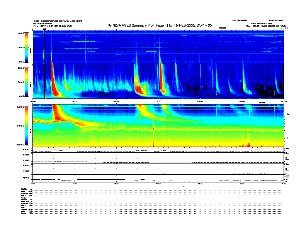Select the 20.00 label on RAD2 color scale

(21, 47)
